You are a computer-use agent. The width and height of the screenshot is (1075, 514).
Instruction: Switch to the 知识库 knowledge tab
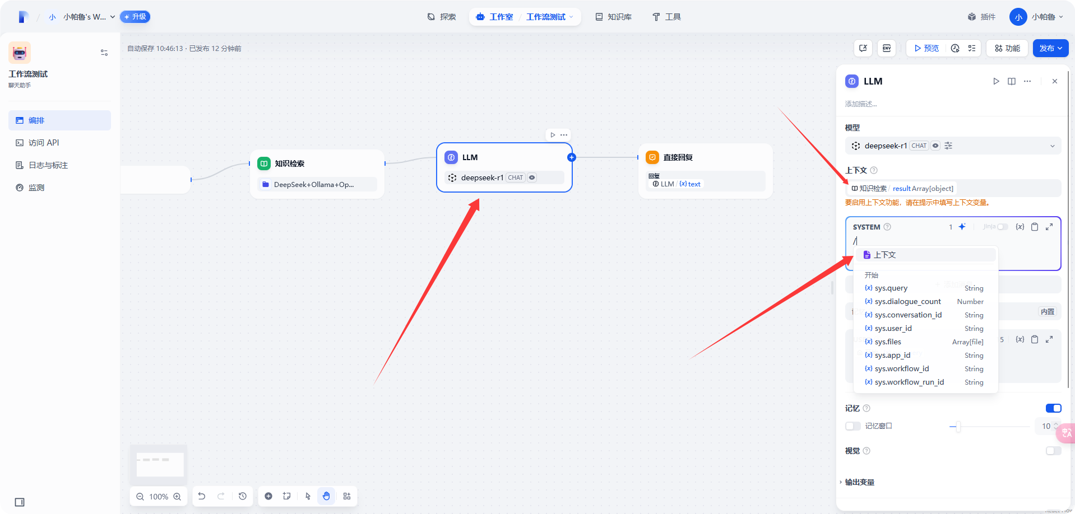pos(614,17)
